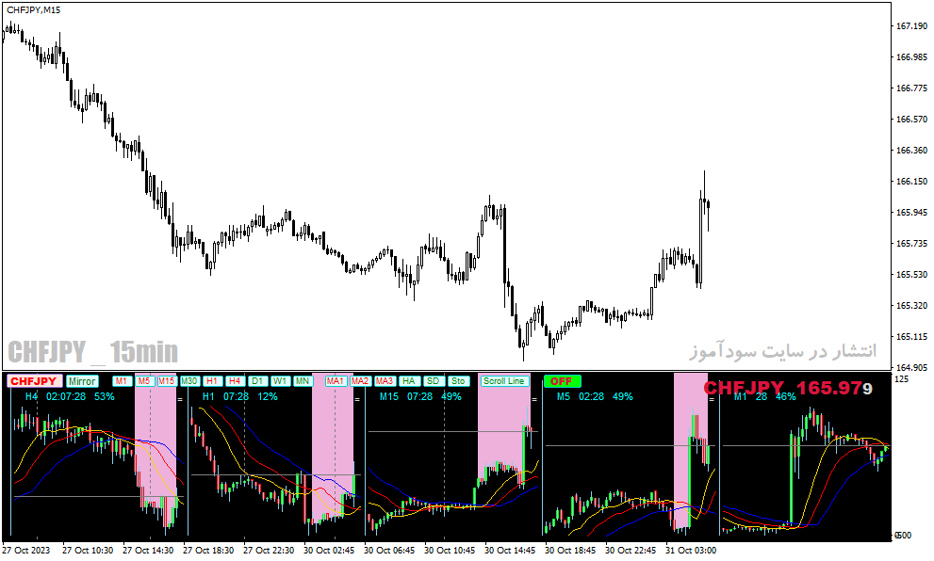Toggle the M1 timeframe button
This screenshot has width=934, height=561.
pyautogui.click(x=121, y=381)
